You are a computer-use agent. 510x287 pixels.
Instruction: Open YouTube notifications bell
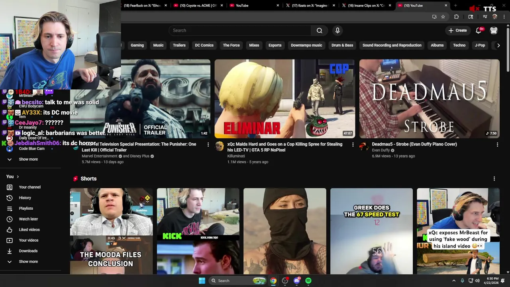coord(479,30)
